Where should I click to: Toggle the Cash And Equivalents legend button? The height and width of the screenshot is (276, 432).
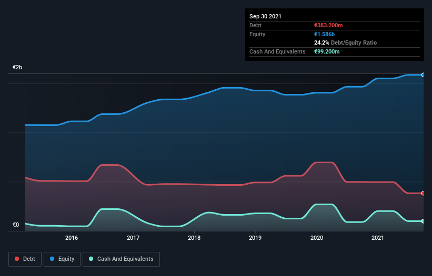[x=121, y=259]
